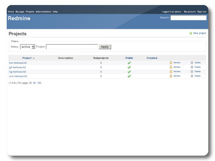Image resolution: width=215 pixels, height=161 pixels.
Task: Sort the table by Public column
Action: tap(129, 58)
